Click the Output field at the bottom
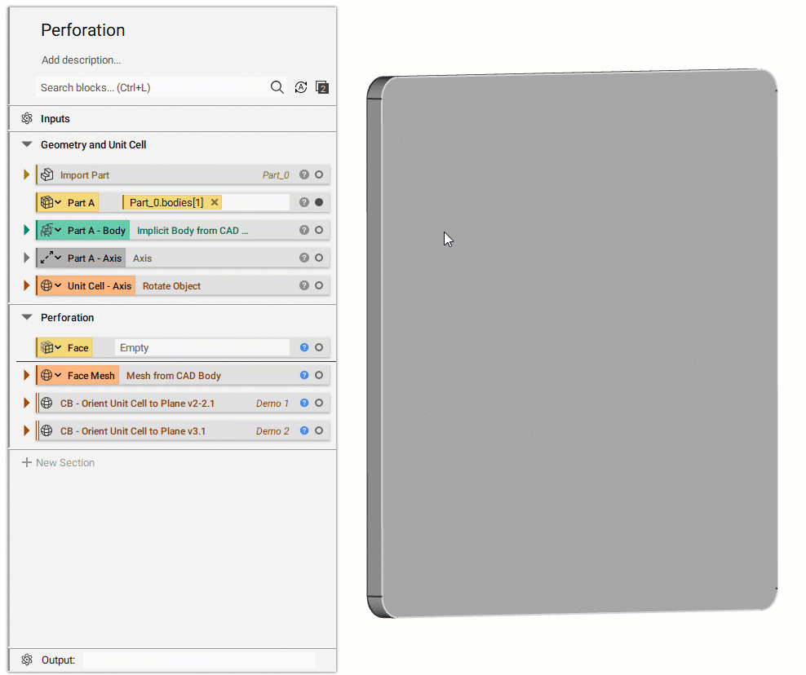806x675 pixels. (199, 660)
